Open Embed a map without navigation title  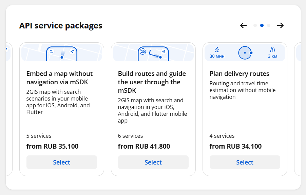[x=59, y=78]
